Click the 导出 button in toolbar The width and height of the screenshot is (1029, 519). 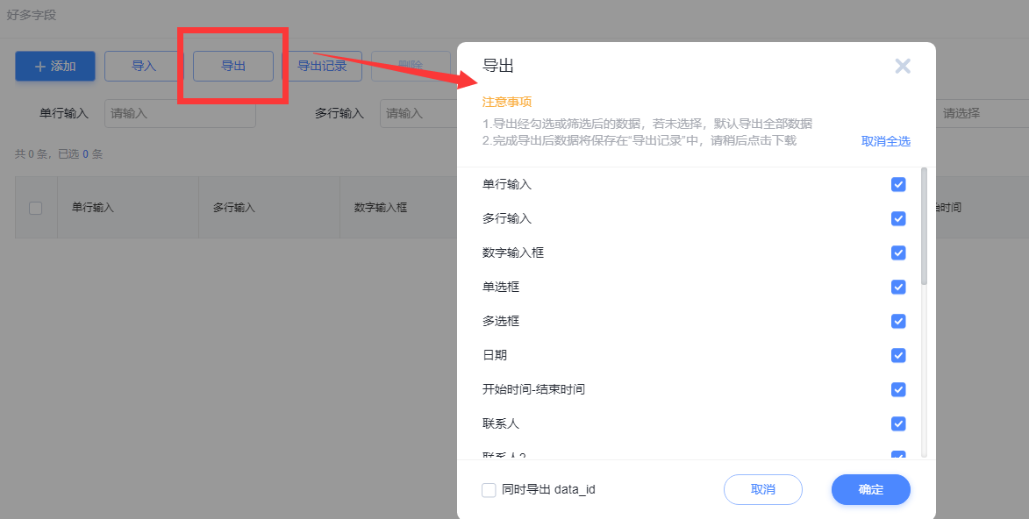(x=233, y=67)
